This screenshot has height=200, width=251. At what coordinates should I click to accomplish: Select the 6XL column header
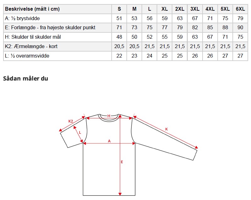(240, 9)
